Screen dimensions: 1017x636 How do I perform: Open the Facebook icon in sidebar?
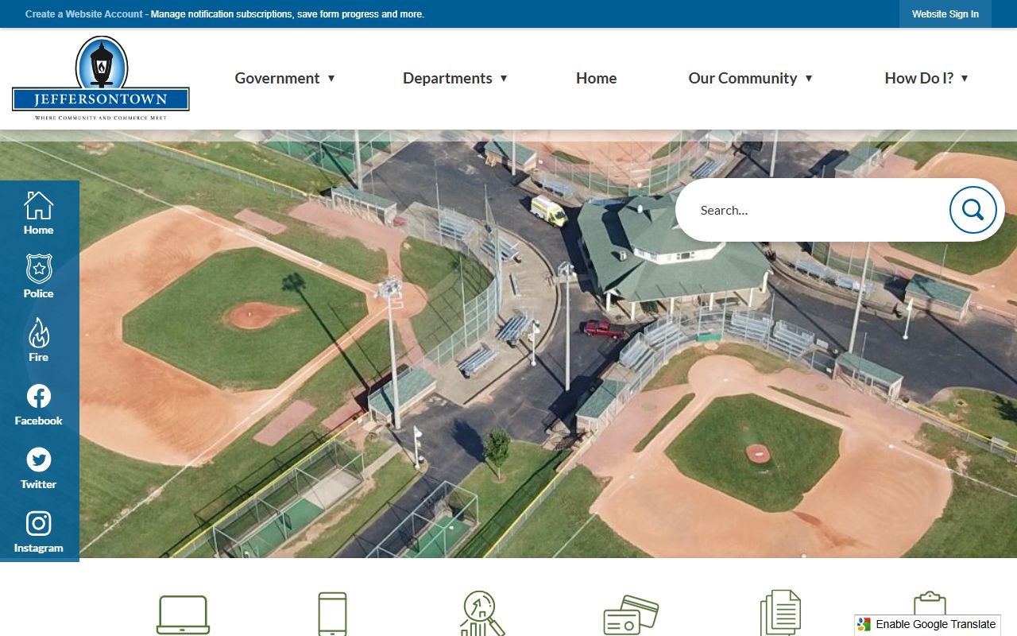[38, 397]
